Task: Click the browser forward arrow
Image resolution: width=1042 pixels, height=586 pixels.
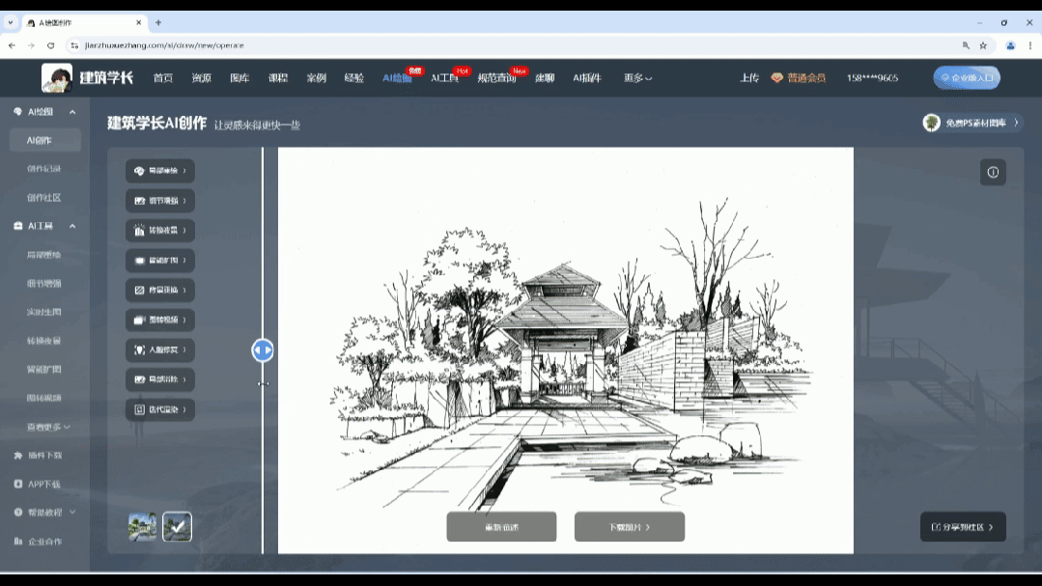Action: pyautogui.click(x=31, y=45)
